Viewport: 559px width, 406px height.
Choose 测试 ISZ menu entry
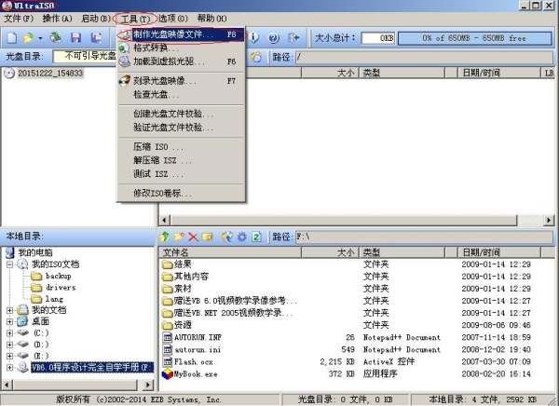click(182, 174)
